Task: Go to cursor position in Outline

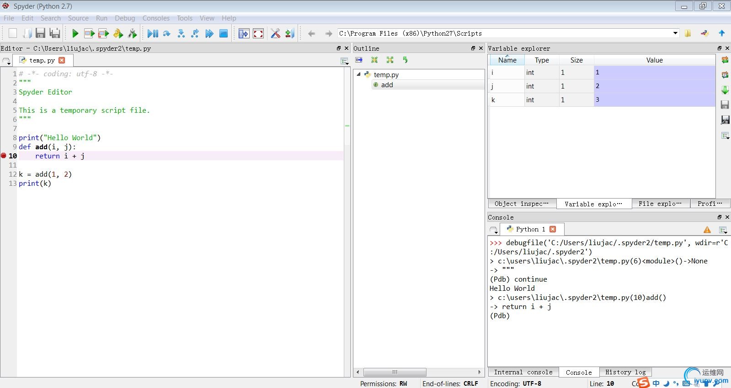Action: [x=359, y=60]
